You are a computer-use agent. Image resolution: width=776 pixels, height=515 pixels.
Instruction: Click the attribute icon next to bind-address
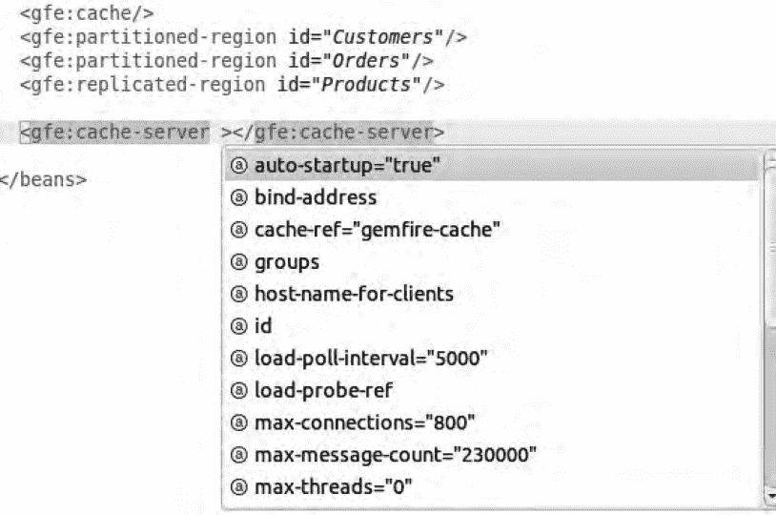[240, 198]
